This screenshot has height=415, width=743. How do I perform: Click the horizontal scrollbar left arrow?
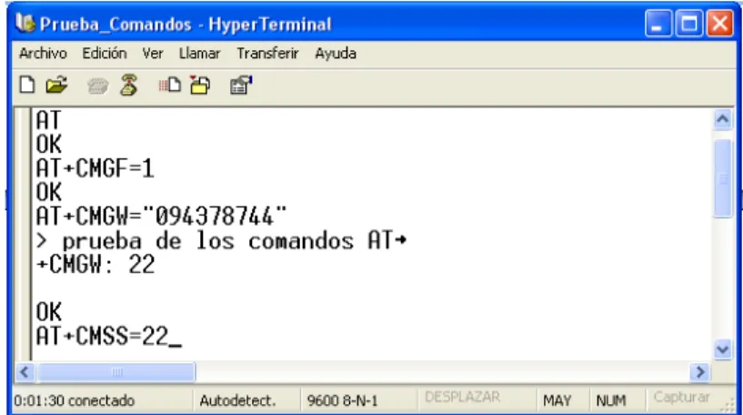25,372
